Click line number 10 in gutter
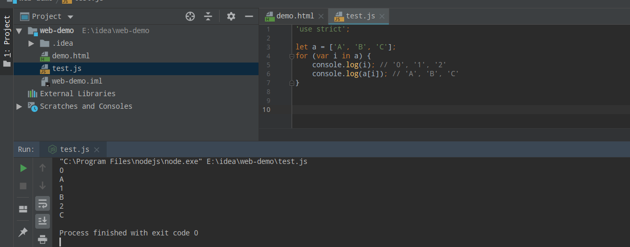Viewport: 630px width, 247px height. pyautogui.click(x=266, y=110)
